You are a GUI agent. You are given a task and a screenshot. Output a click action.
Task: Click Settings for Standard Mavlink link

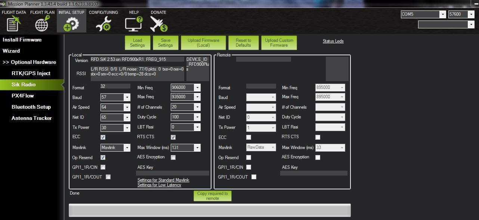tap(163, 180)
